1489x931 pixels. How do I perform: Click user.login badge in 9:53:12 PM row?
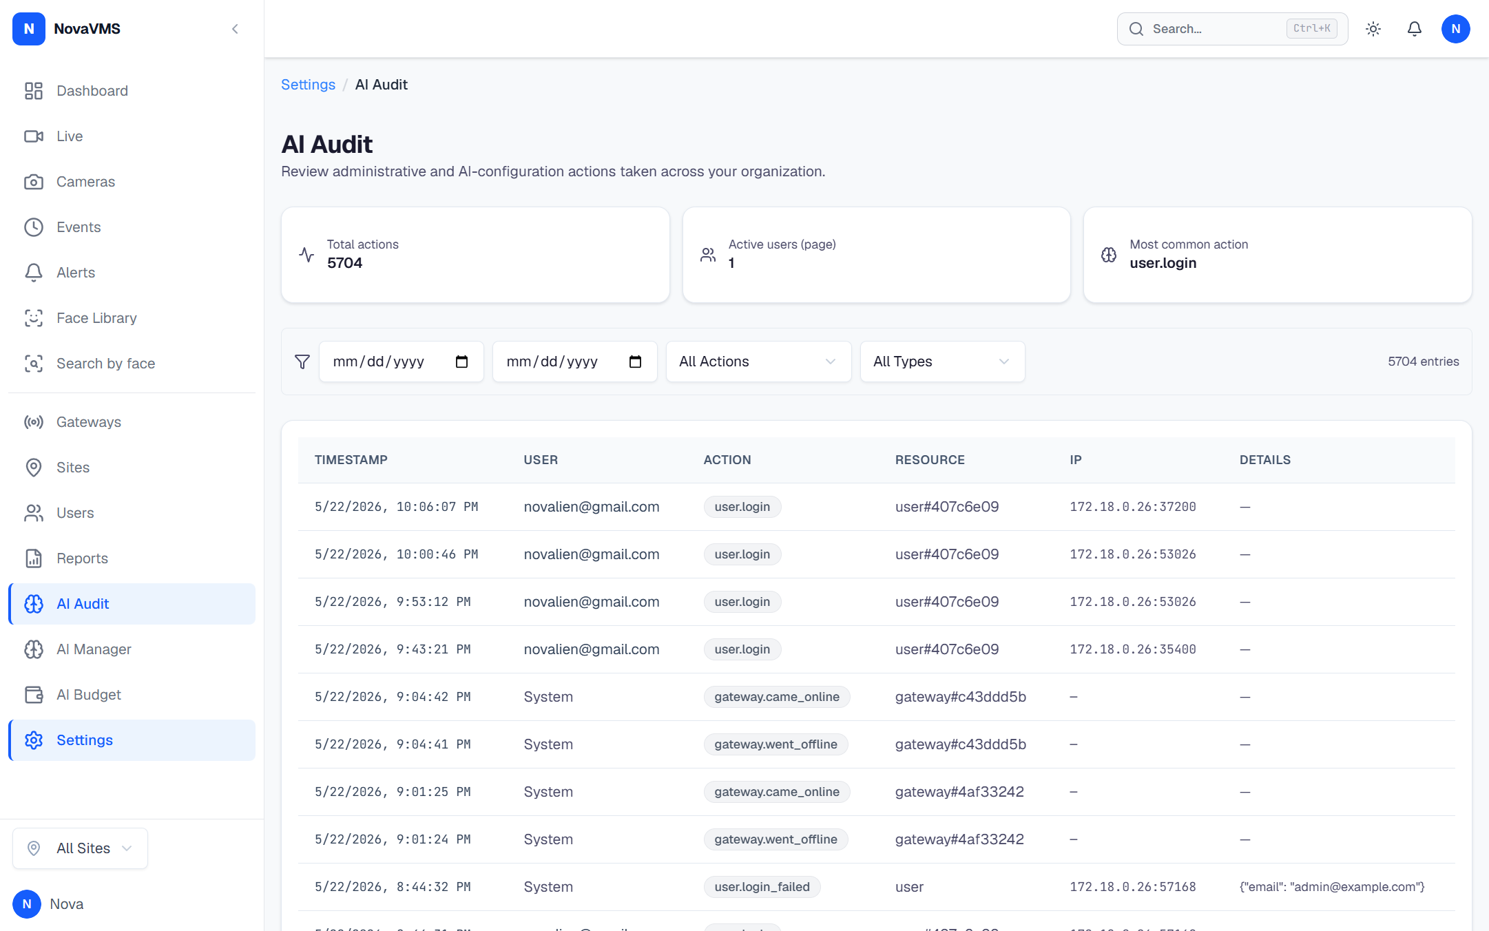(x=742, y=602)
